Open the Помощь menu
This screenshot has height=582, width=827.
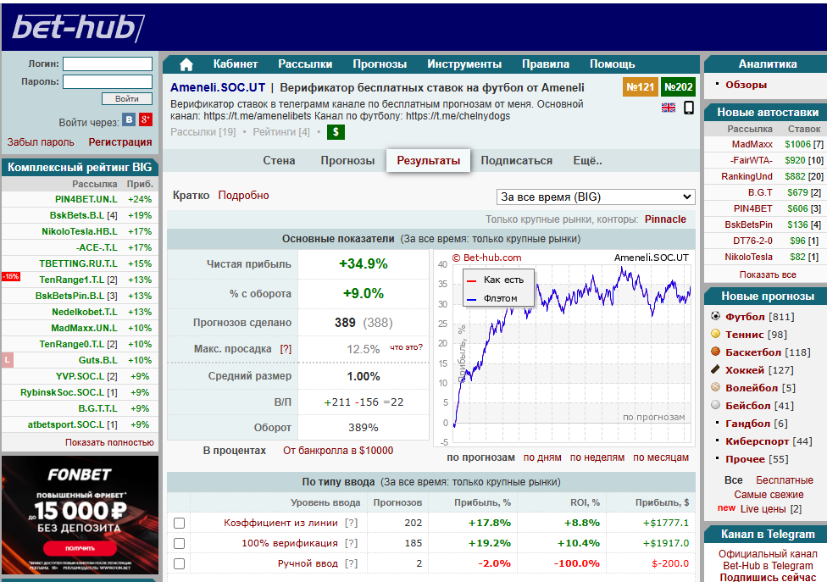click(x=612, y=64)
